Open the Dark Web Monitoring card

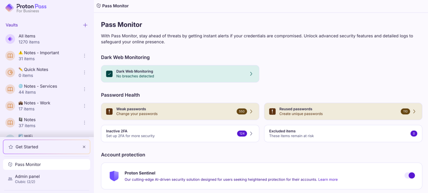pos(180,74)
